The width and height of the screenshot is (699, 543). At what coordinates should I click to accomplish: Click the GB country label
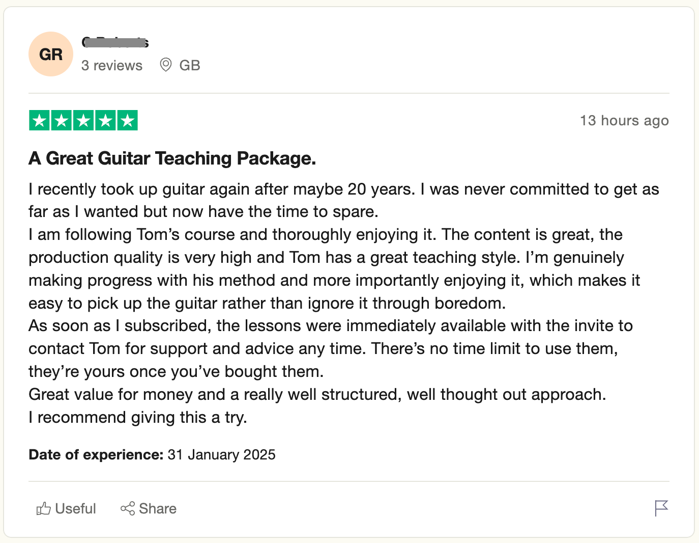[190, 65]
